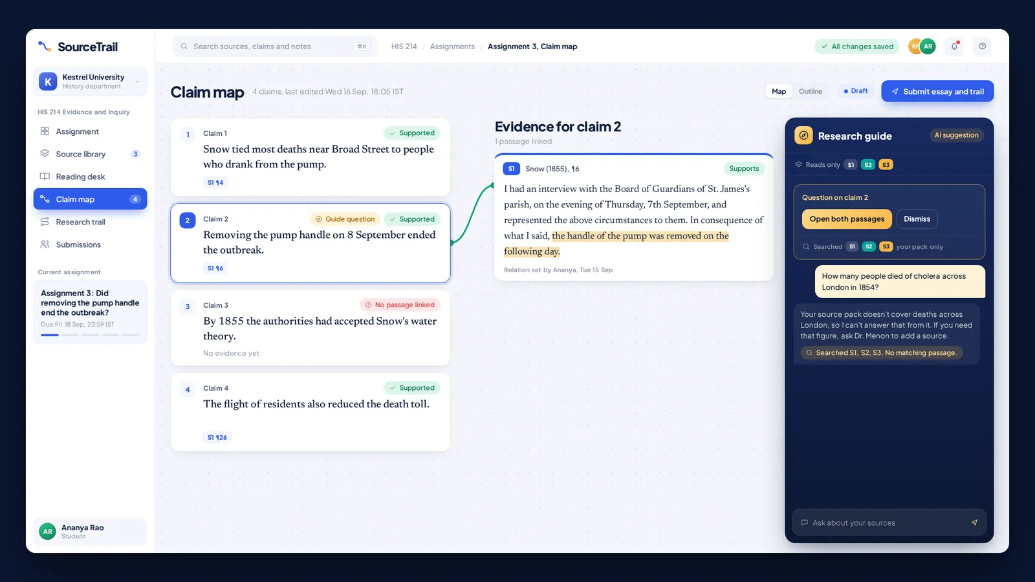Click the Ananya Rao profile name

click(83, 528)
